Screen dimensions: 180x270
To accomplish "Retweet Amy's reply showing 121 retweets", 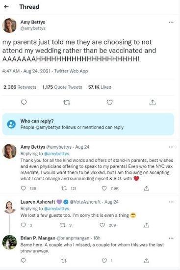I will point(64,188).
